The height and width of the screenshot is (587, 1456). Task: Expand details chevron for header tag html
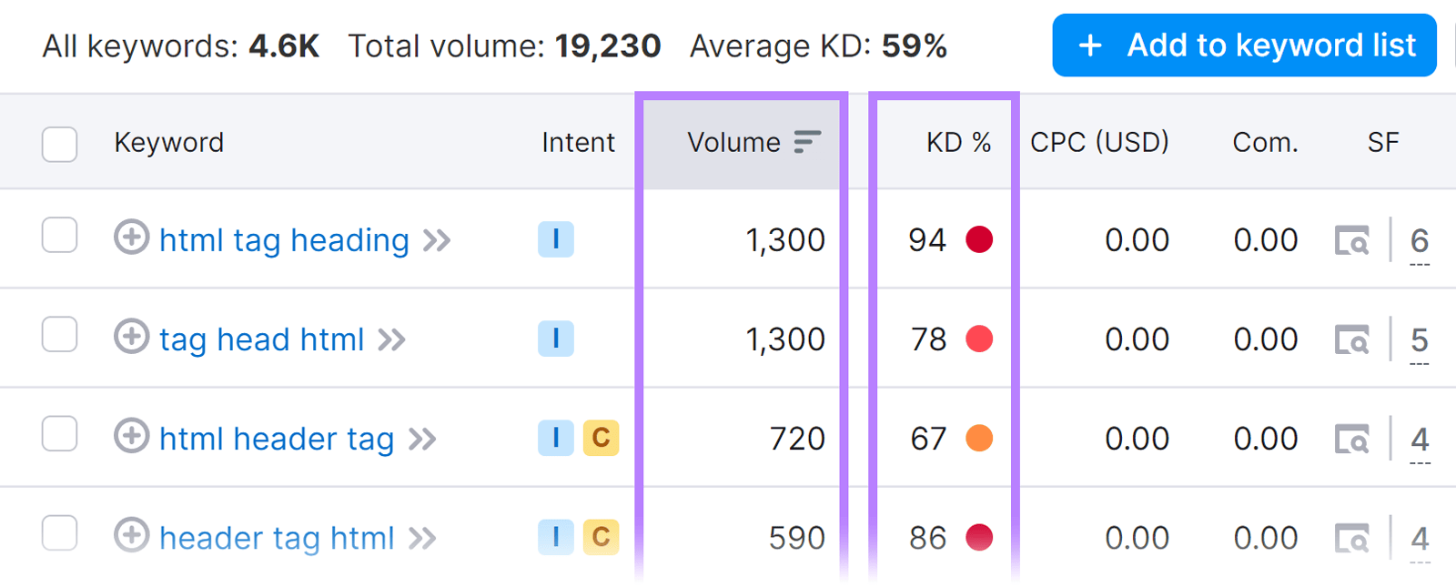point(422,537)
